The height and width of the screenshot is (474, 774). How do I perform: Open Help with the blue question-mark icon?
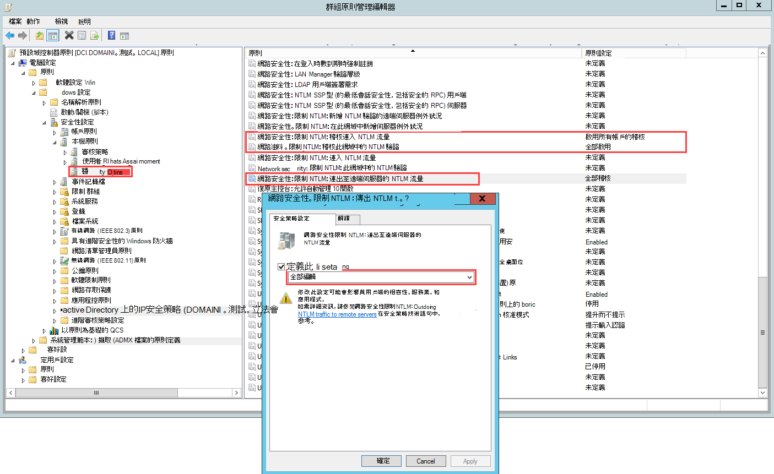click(111, 36)
